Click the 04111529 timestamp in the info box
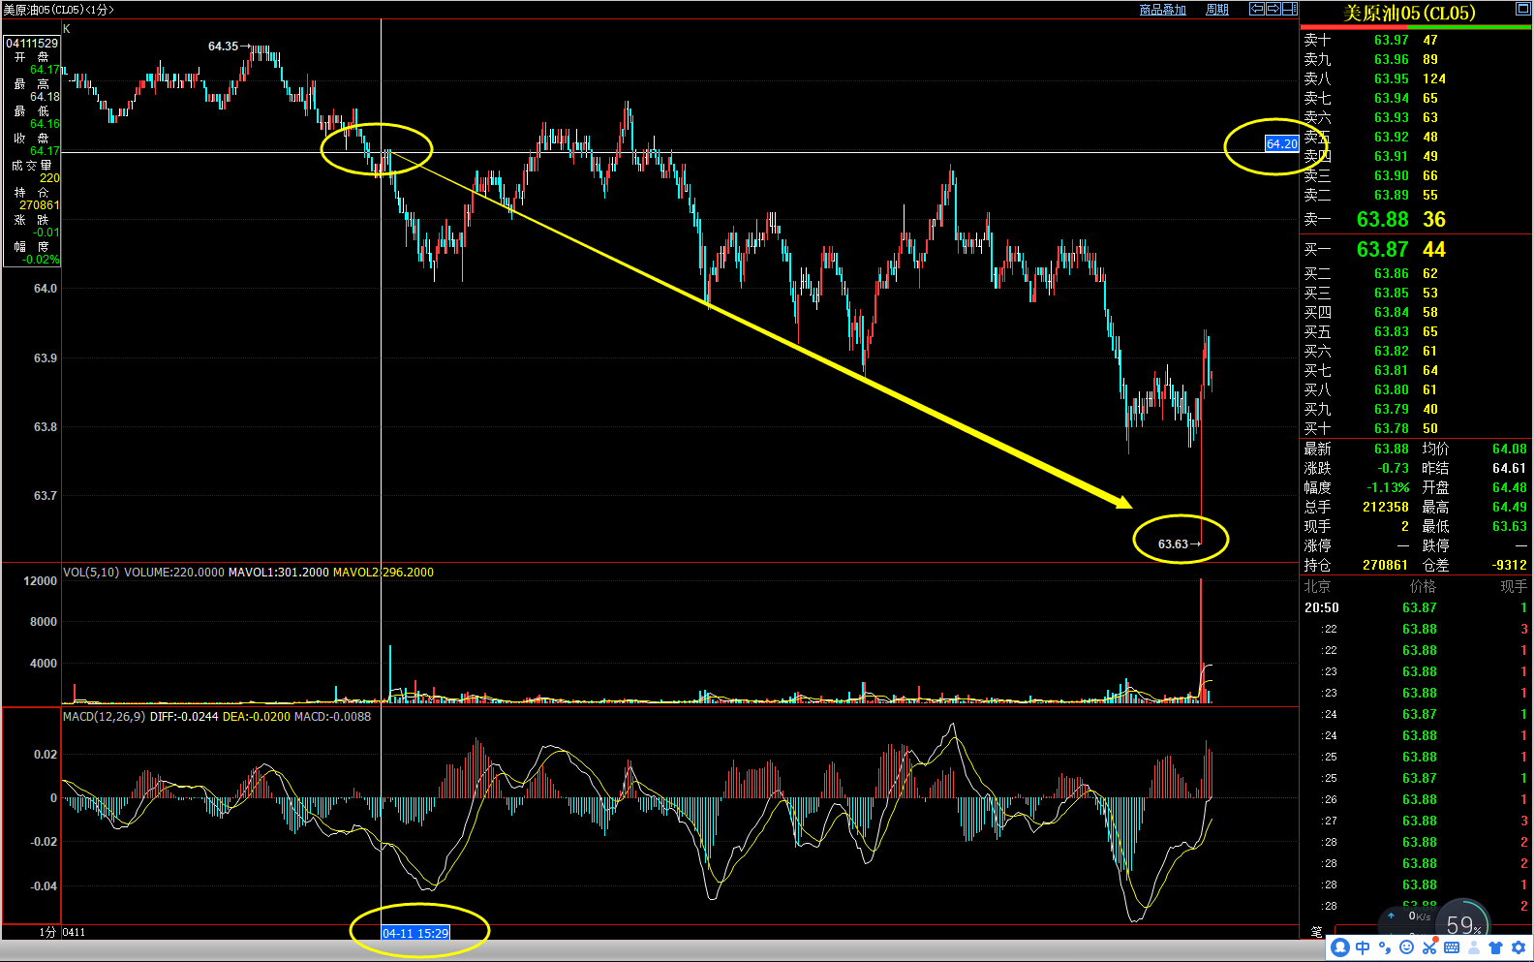Screen dimensions: 1534x962 (32, 44)
